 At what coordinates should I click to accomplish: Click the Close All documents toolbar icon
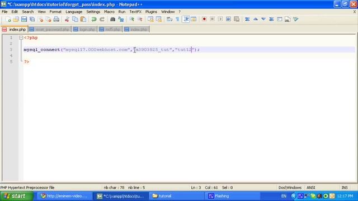tap(49, 20)
